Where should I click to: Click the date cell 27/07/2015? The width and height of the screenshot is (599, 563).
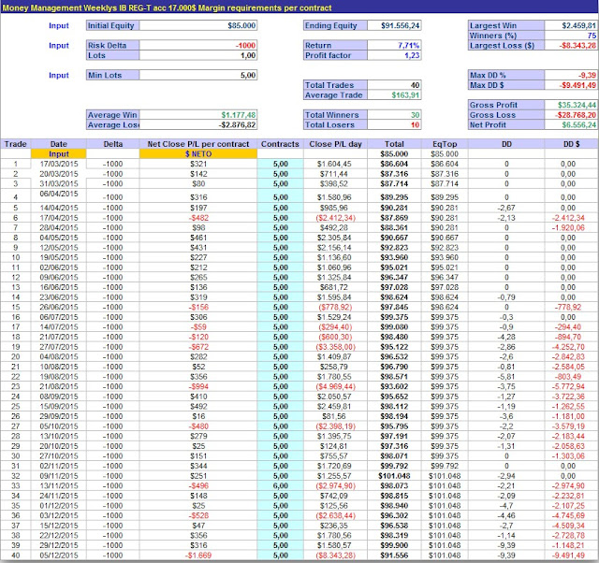pos(58,347)
